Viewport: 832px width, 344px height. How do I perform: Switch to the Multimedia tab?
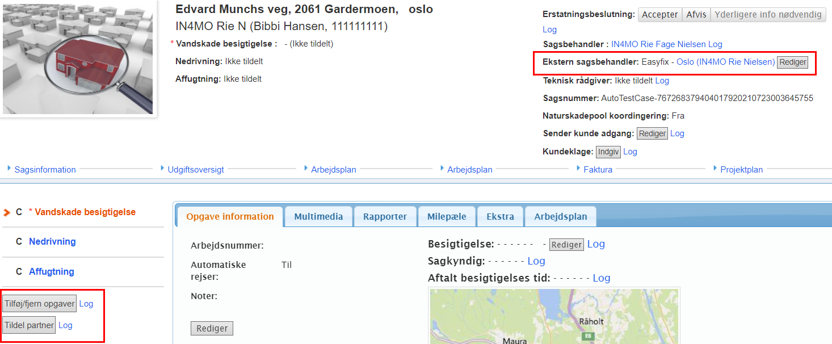(x=318, y=216)
